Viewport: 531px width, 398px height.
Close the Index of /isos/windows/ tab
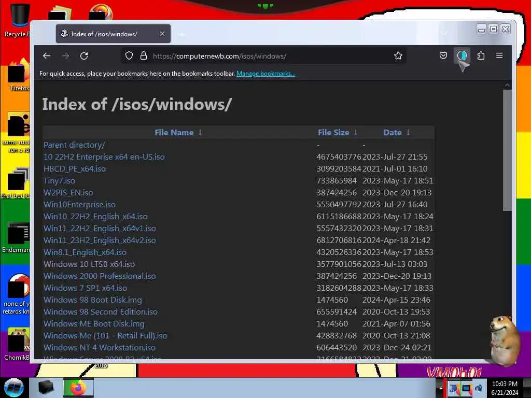(162, 34)
